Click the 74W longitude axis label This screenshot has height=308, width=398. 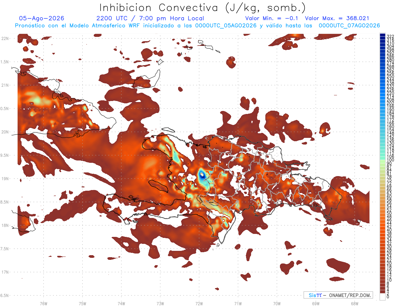pyautogui.click(x=121, y=303)
